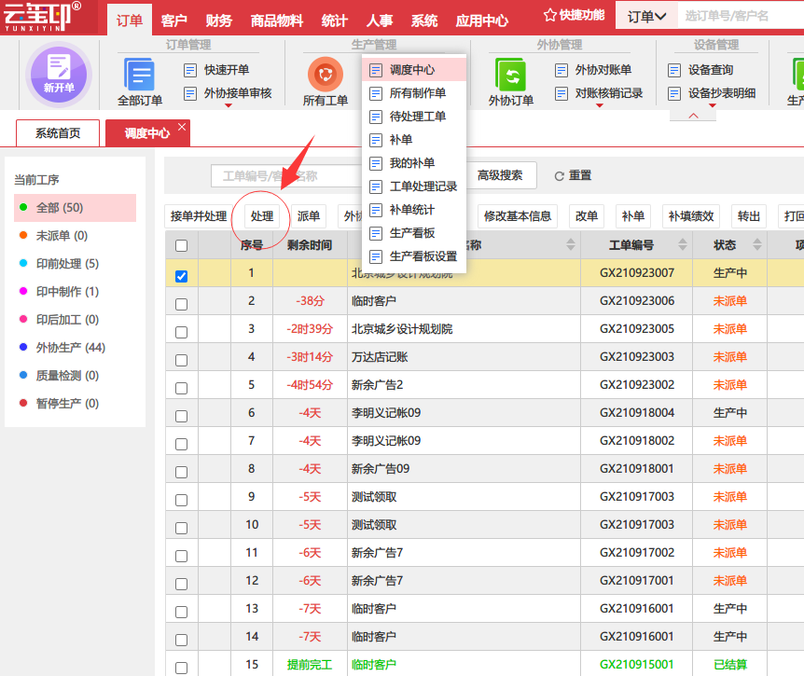Select 工单处理记录 in dropdown menu
The width and height of the screenshot is (804, 676).
[414, 186]
